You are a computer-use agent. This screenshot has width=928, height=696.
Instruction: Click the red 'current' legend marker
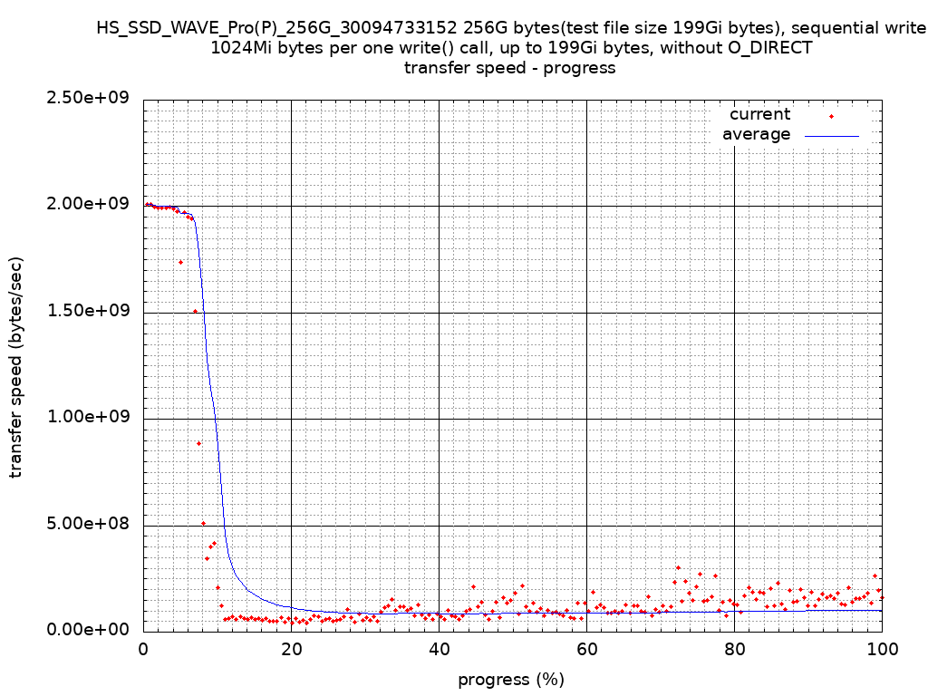pos(831,116)
